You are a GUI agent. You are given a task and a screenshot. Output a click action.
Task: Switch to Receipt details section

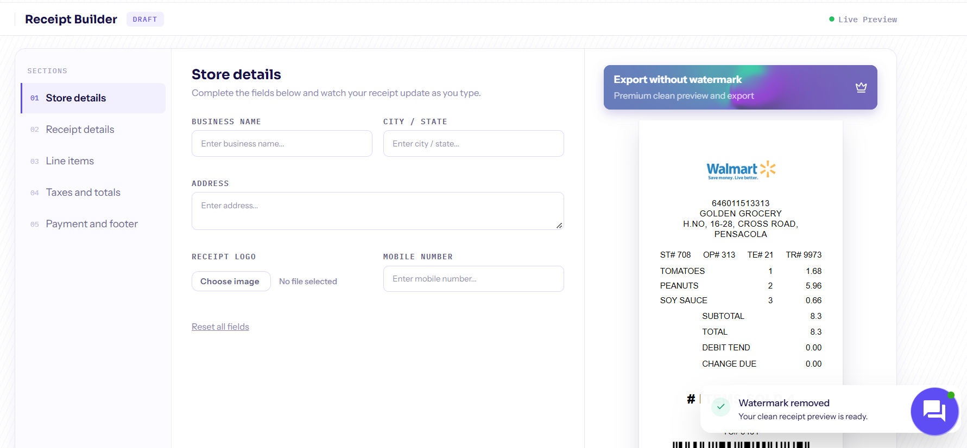(93, 130)
